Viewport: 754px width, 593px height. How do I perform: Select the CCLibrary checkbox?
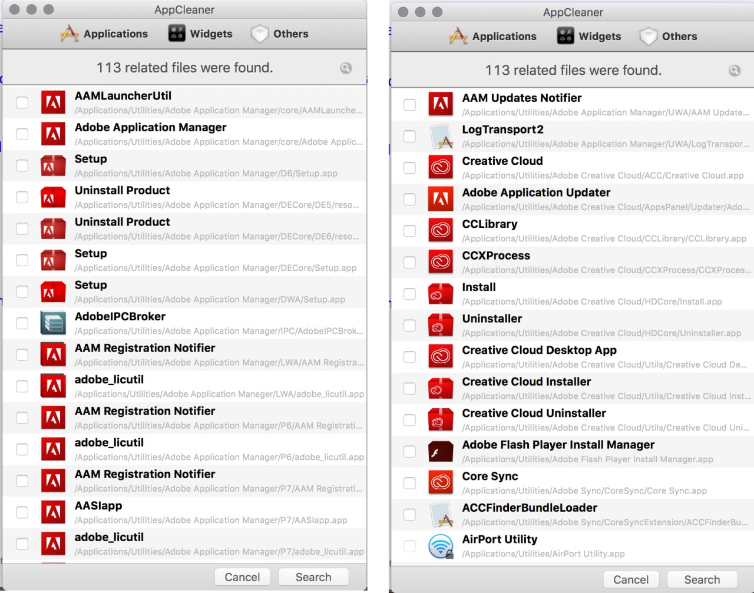click(x=409, y=231)
